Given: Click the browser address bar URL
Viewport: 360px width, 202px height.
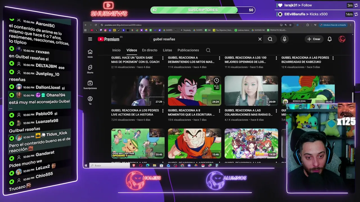Looking at the screenshot, I should click(x=123, y=25).
